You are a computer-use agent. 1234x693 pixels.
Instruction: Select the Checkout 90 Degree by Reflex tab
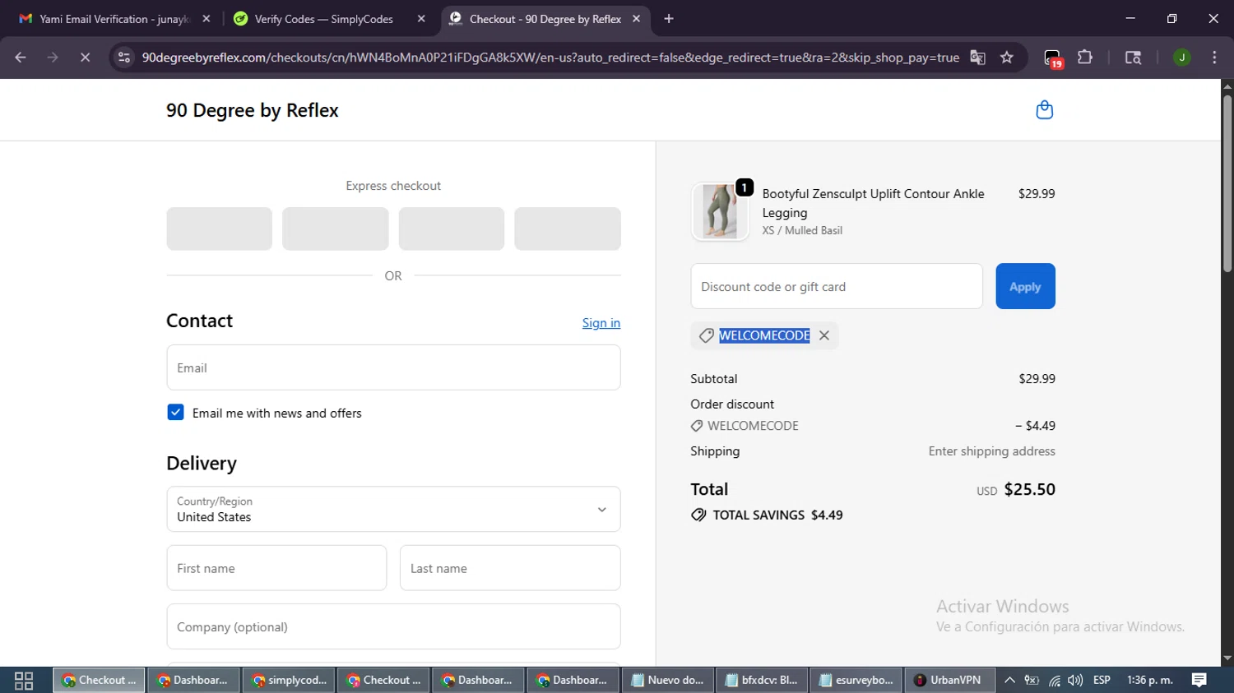(545, 19)
